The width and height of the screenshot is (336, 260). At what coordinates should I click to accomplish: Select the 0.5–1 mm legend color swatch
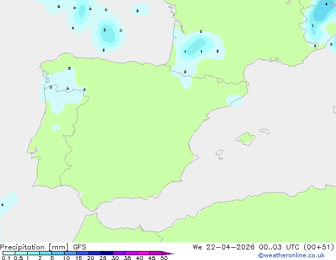coord(21,253)
